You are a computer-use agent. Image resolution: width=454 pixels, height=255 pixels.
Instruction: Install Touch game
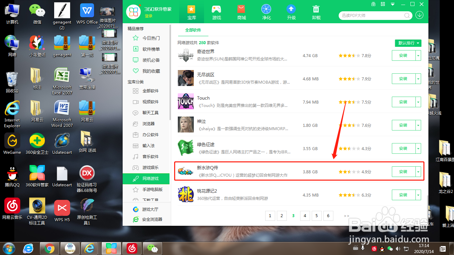coord(403,102)
